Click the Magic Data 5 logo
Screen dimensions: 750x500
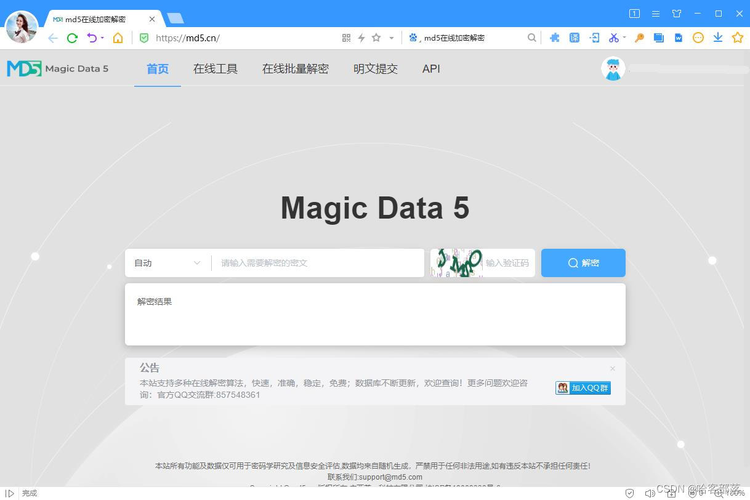point(58,68)
